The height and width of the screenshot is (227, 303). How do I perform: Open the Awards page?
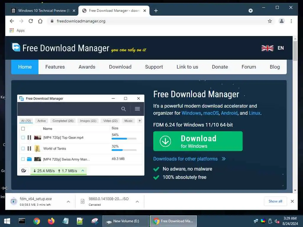point(87,67)
